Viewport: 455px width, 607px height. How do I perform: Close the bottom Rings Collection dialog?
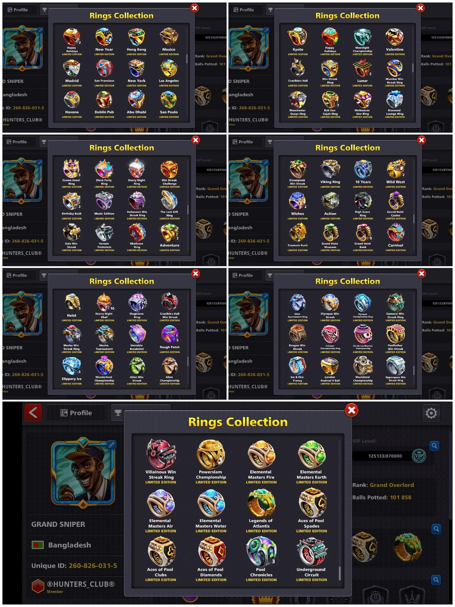(x=351, y=410)
